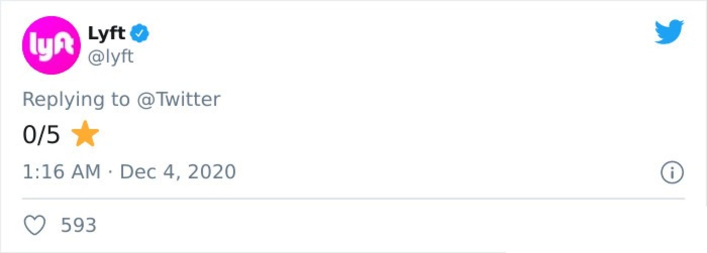Viewport: 707px width, 253px height.
Task: Click the dot separator between time and date
Action: coord(110,172)
